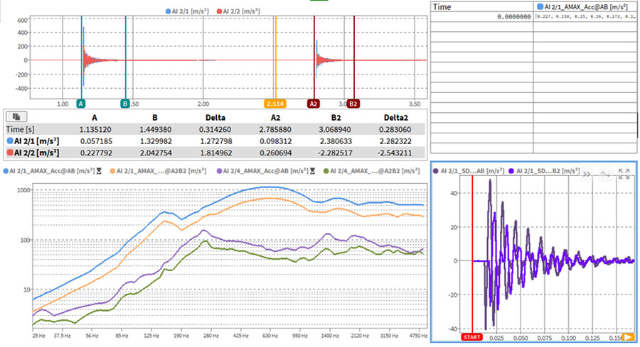This screenshot has height=347, width=640.
Task: Click AI 2/1_AMAX_Acc@AB legend label
Action: [x=53, y=171]
